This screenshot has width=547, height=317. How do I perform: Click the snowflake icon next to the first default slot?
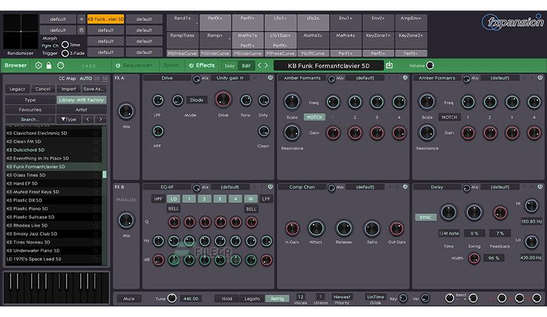pyautogui.click(x=81, y=19)
